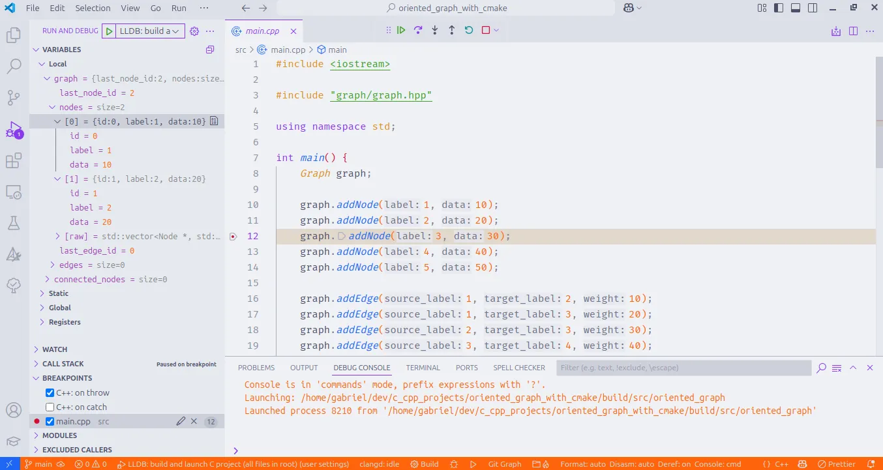Disable the main.cpp breakpoint checkbox
The height and width of the screenshot is (470, 883).
pos(50,421)
